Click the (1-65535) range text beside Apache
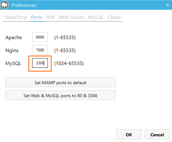The image size is (172, 142). click(x=65, y=38)
